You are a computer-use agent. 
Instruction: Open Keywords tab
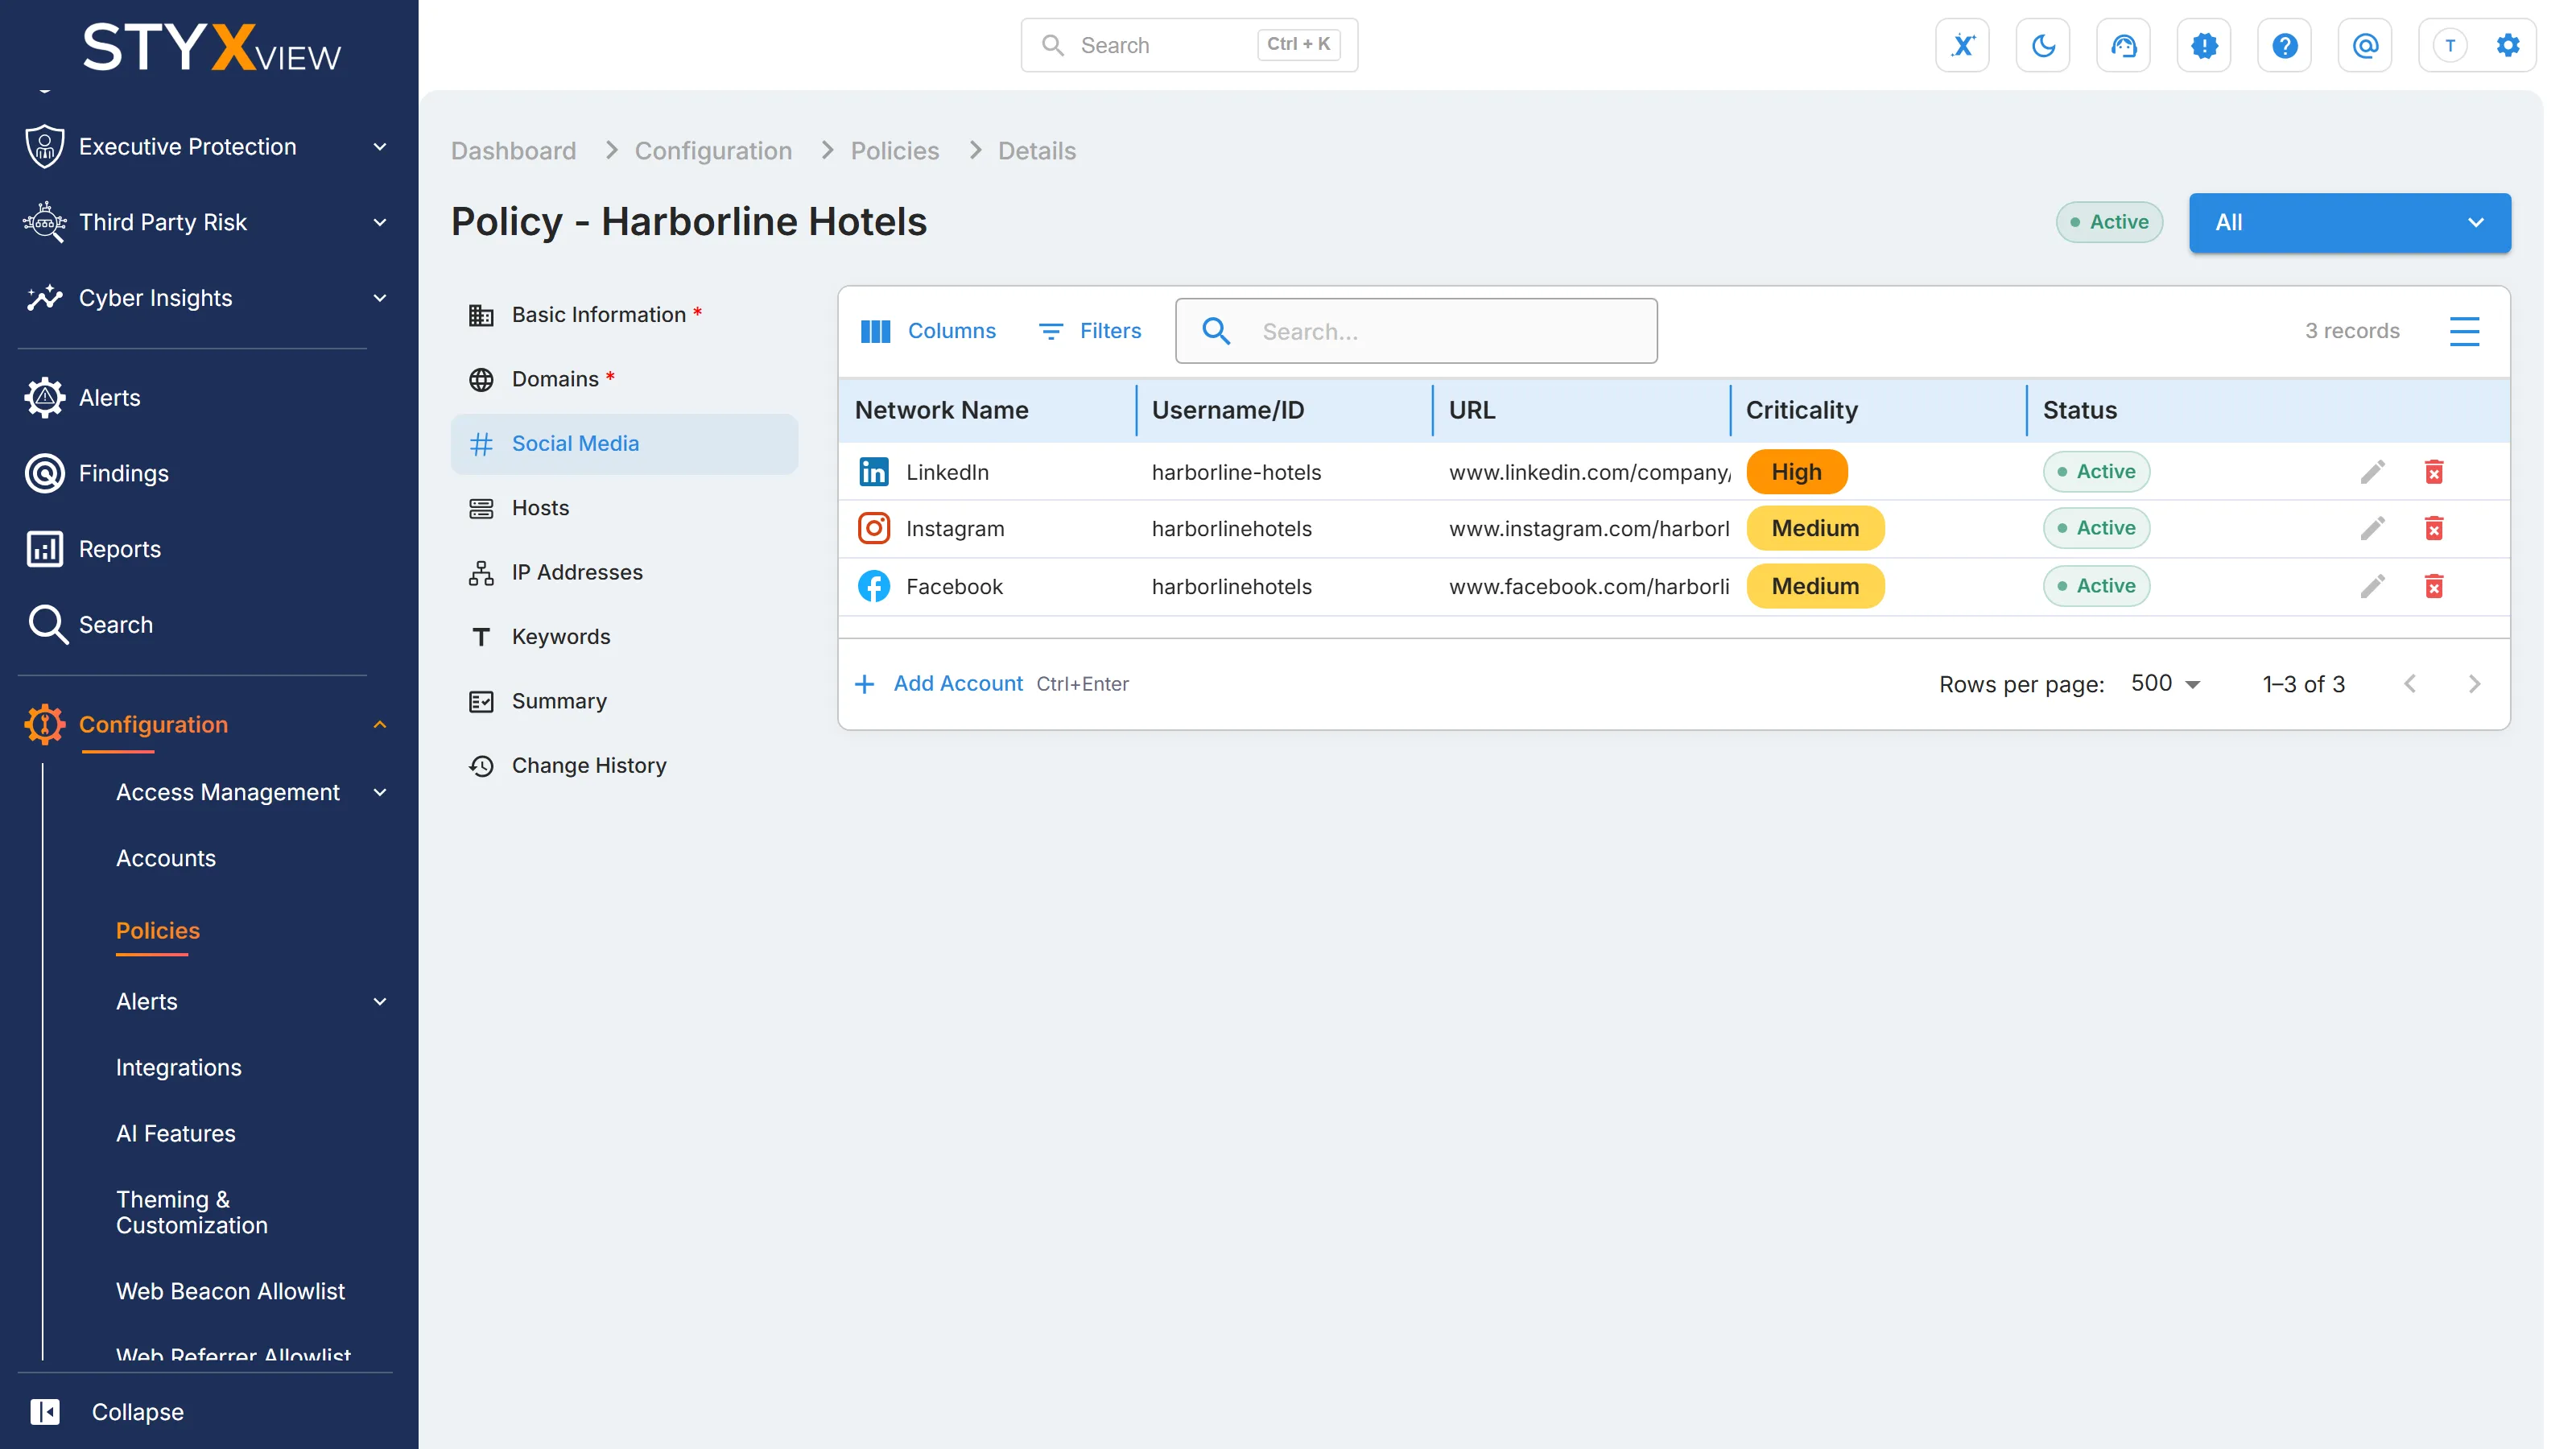coord(624,637)
